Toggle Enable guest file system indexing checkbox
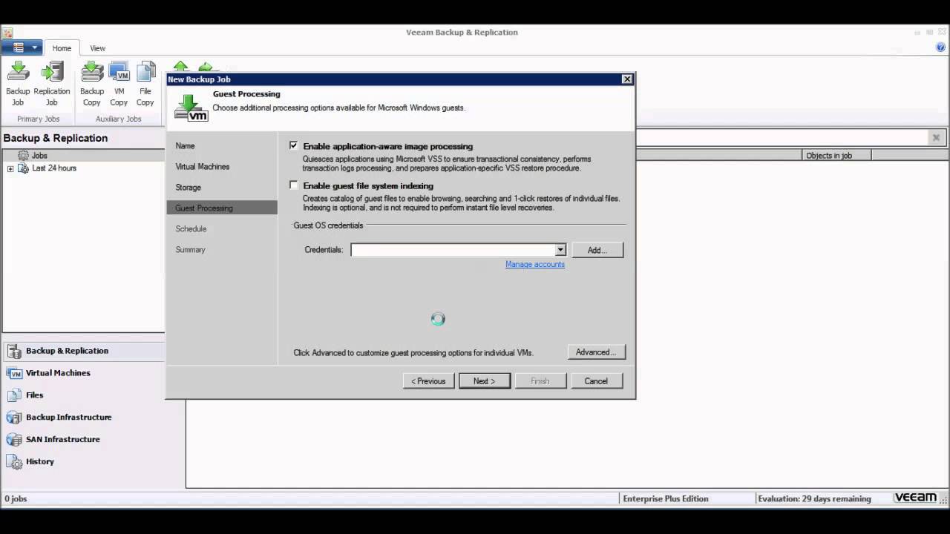This screenshot has height=534, width=950. point(294,185)
